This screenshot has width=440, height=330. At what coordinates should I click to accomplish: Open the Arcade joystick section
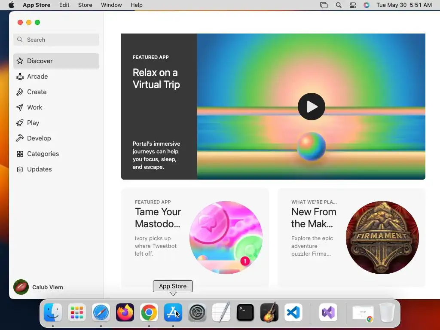[x=56, y=76]
